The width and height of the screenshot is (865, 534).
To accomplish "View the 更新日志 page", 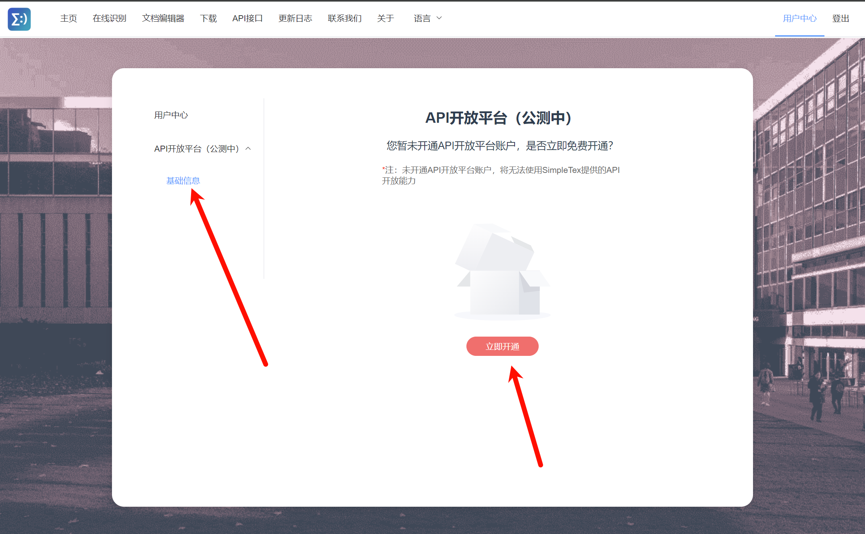I will 295,18.
